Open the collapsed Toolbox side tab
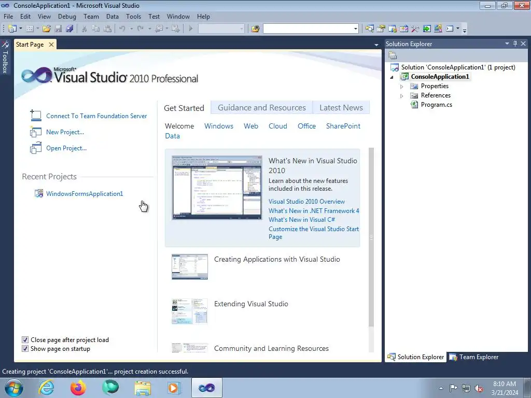Viewport: 531px width, 398px height. click(5, 57)
